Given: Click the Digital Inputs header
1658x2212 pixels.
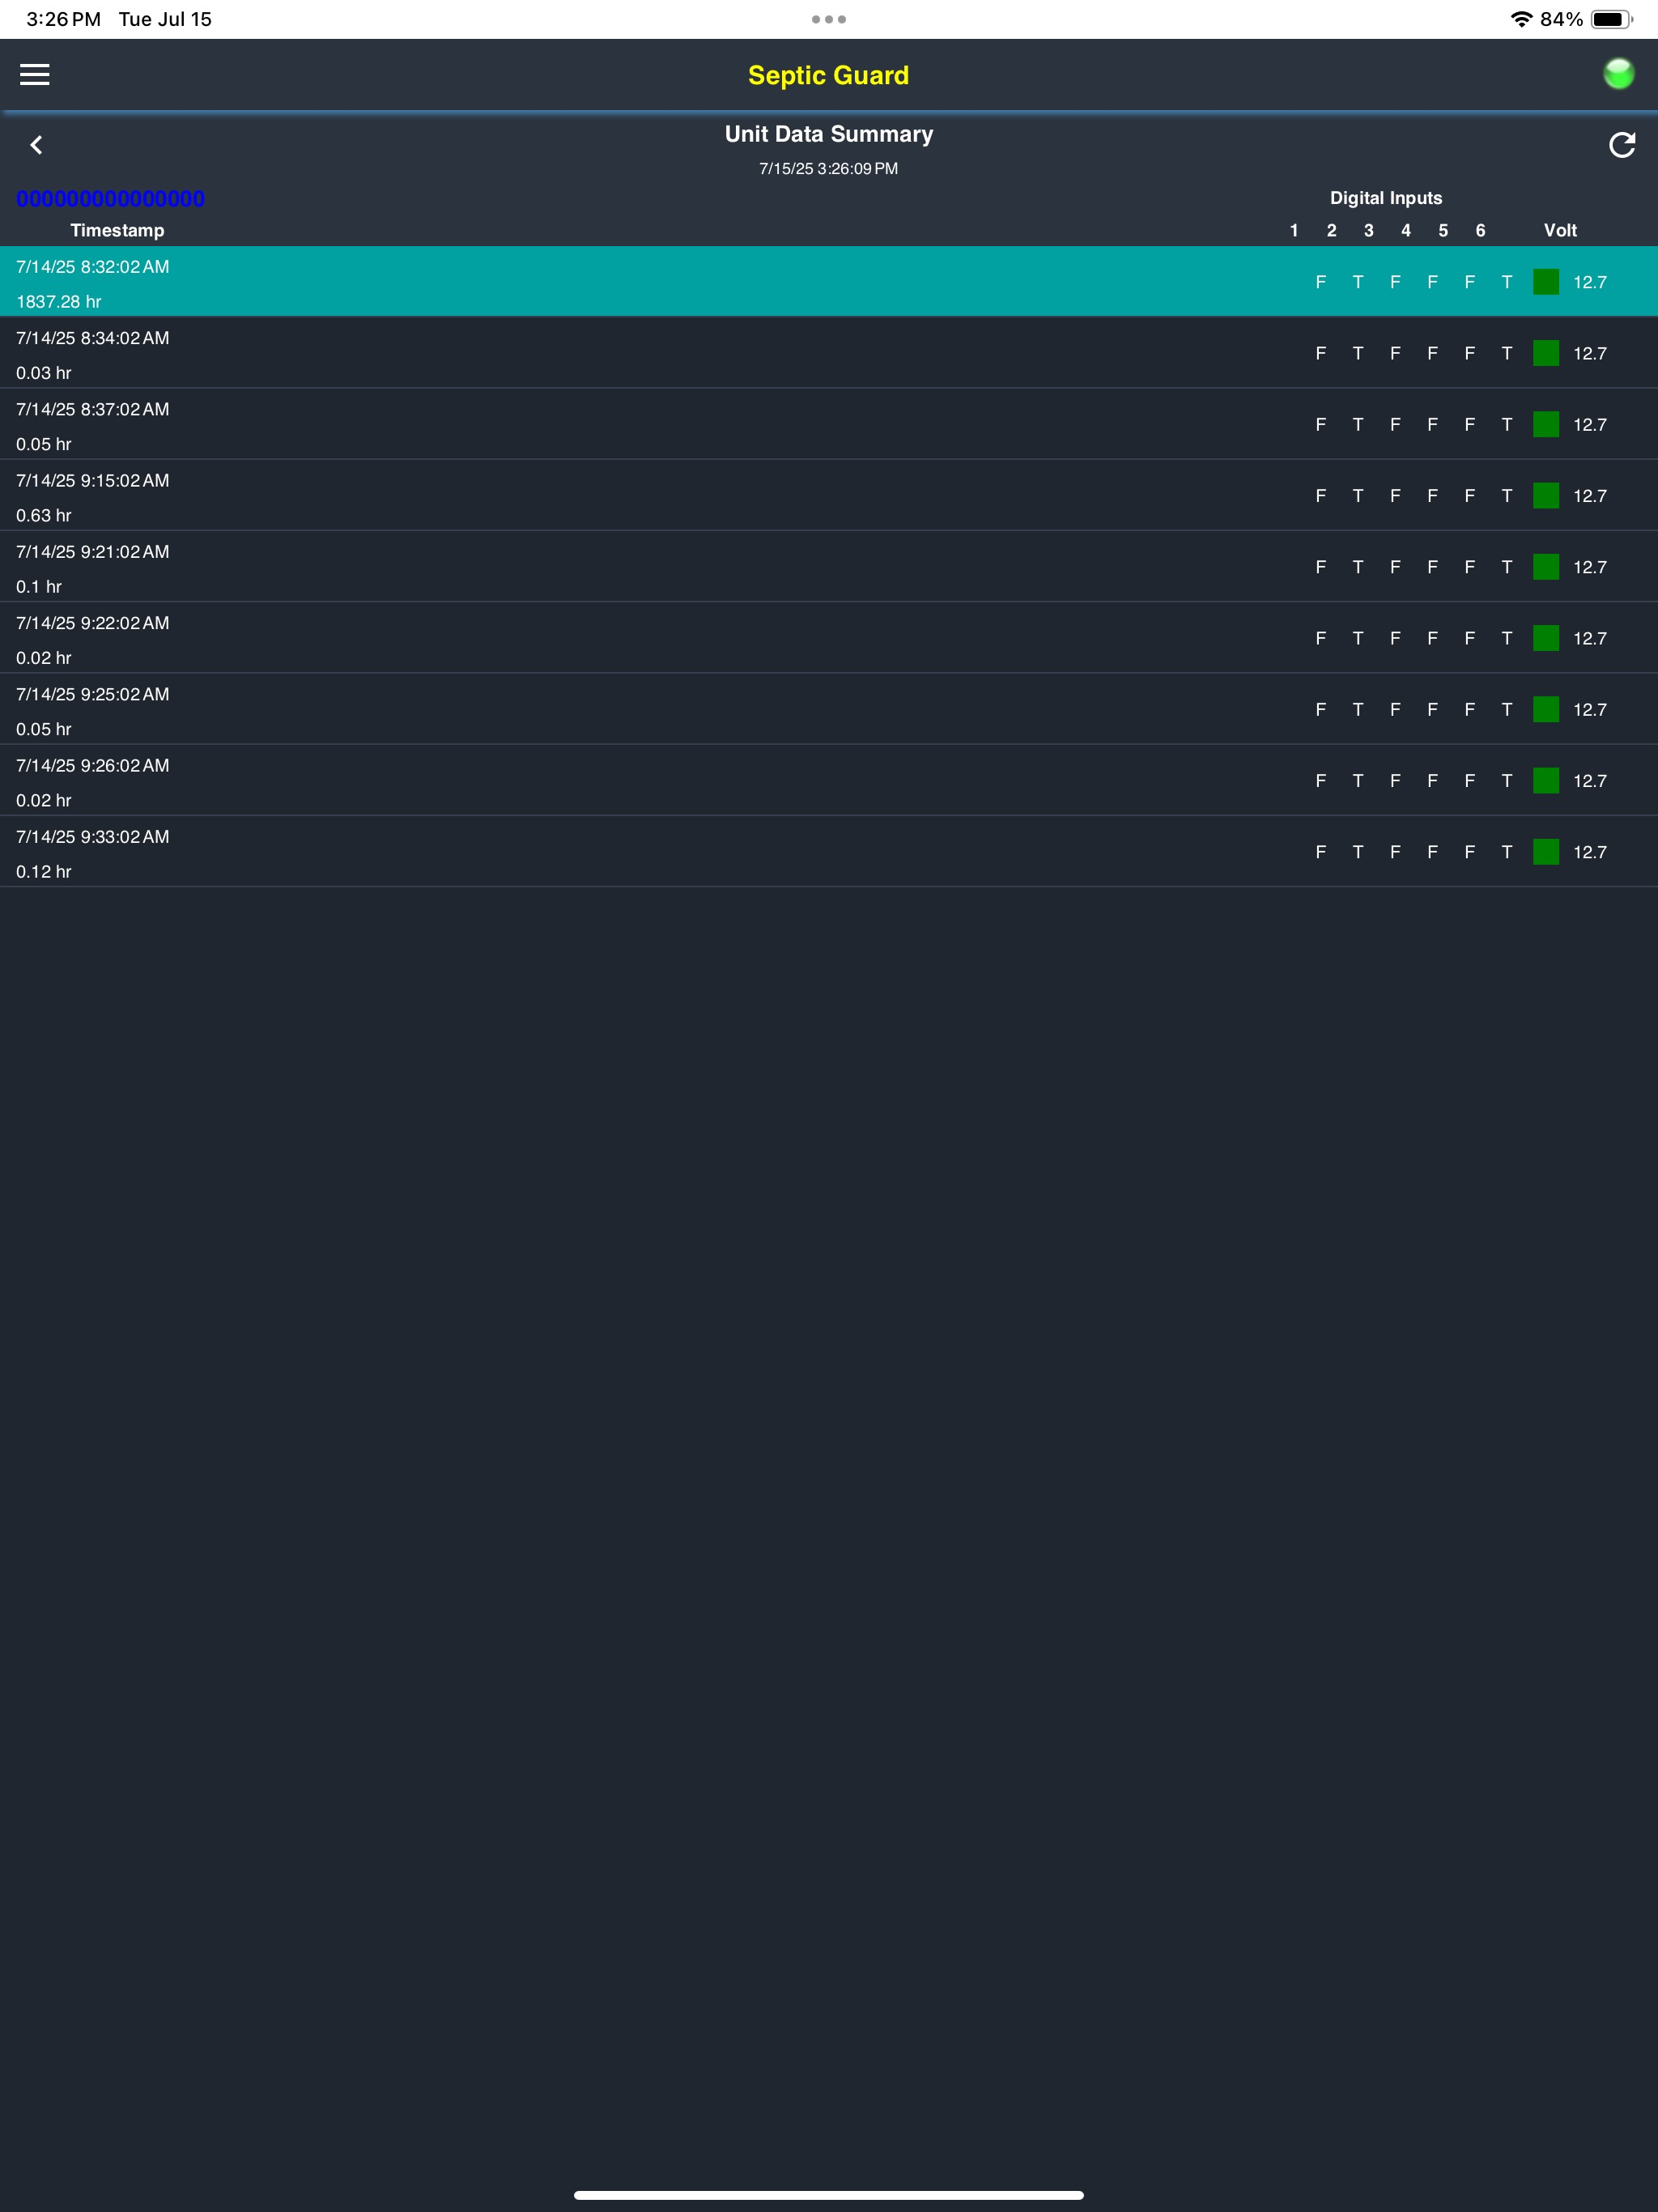Looking at the screenshot, I should pyautogui.click(x=1386, y=198).
